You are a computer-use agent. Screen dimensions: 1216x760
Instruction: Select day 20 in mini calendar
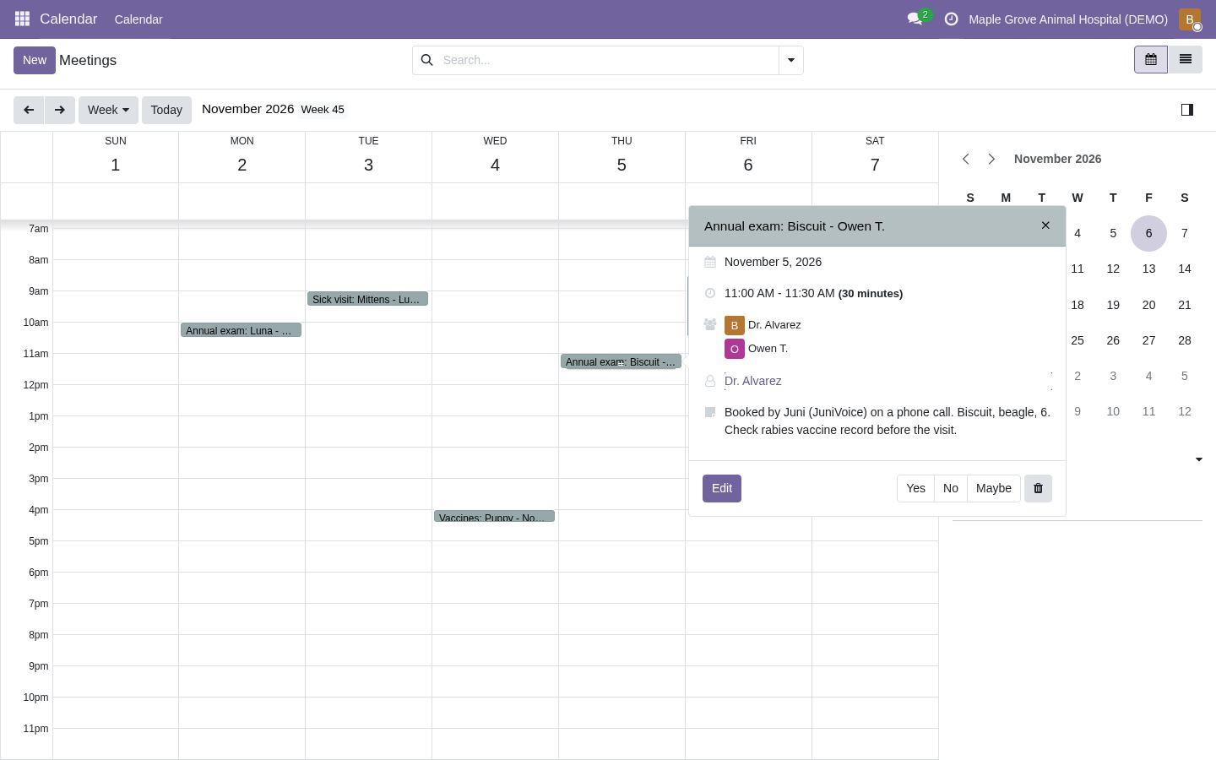coord(1148,305)
